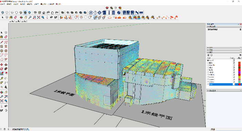Open color picker of purple layer swatch
This screenshot has width=242, height=131.
(x=239, y=72)
